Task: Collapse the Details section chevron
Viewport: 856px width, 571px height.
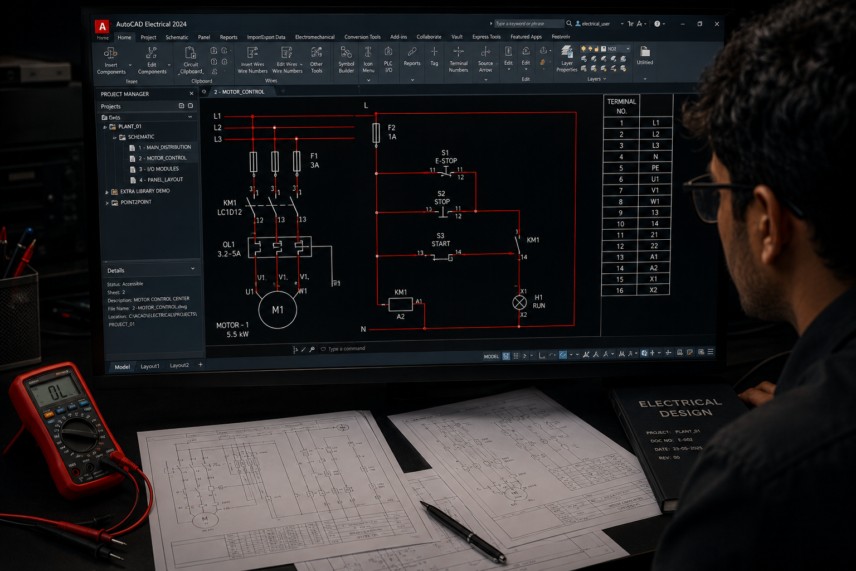Action: tap(193, 269)
